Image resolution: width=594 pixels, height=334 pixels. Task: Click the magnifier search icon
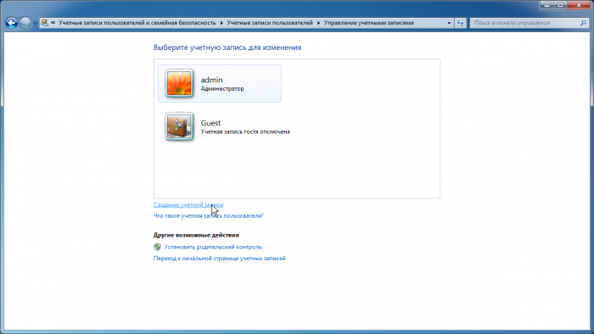[583, 23]
